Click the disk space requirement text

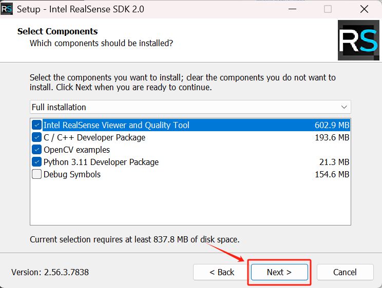[135, 240]
